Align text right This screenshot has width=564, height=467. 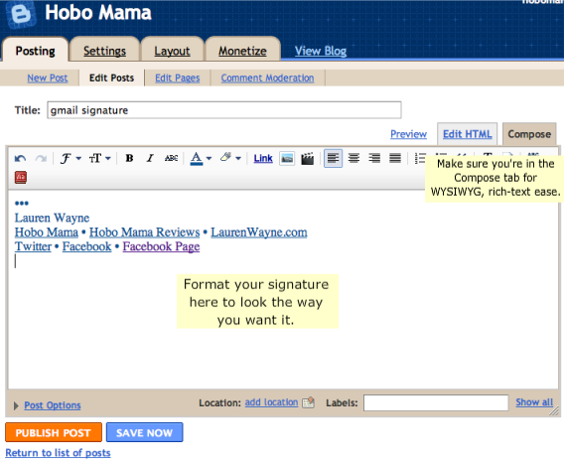coord(374,158)
